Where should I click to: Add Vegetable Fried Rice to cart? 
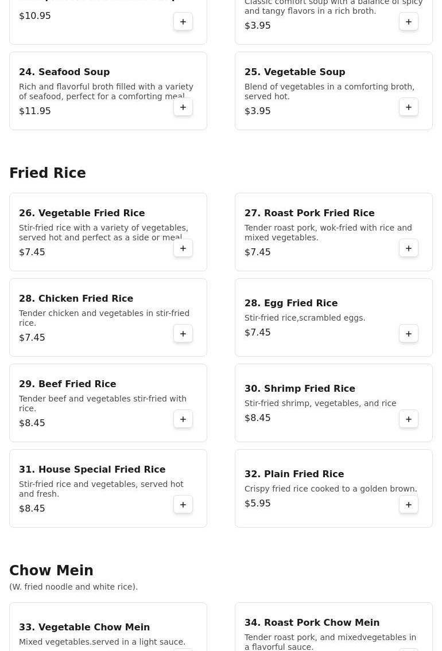(183, 248)
